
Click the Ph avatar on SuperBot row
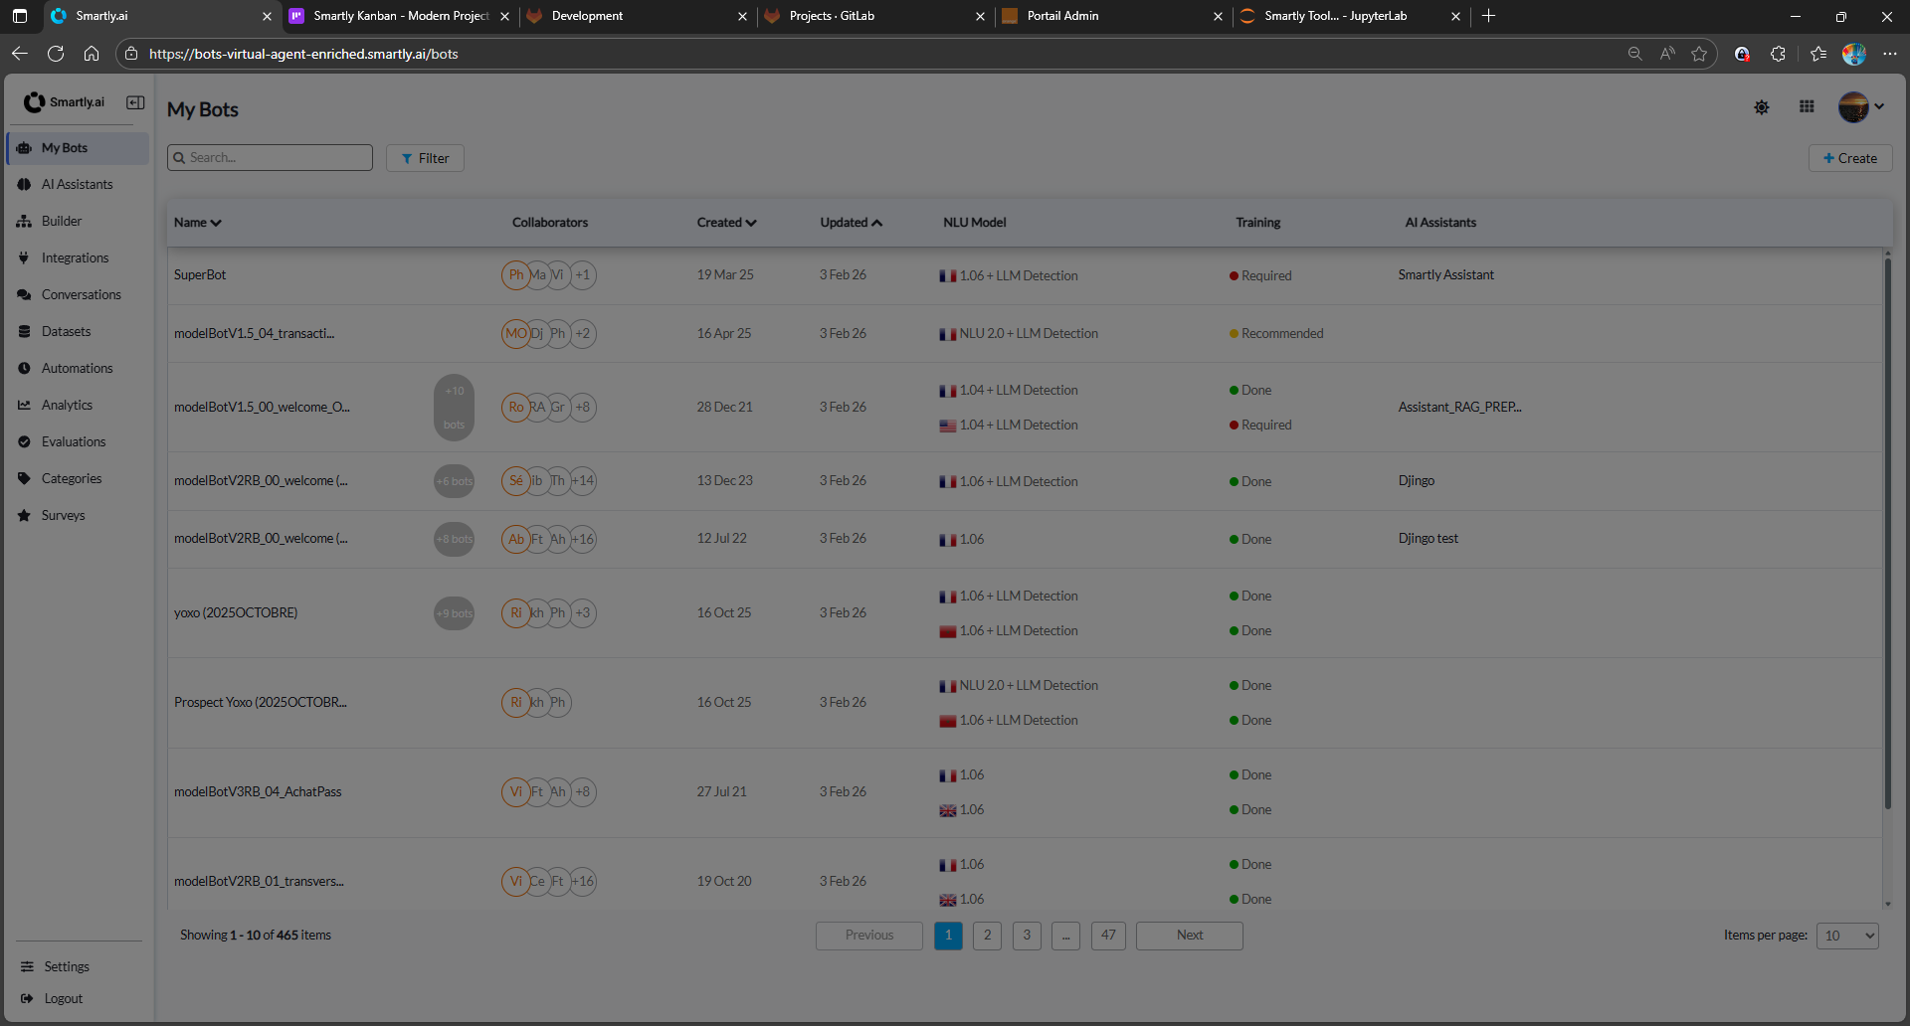515,275
